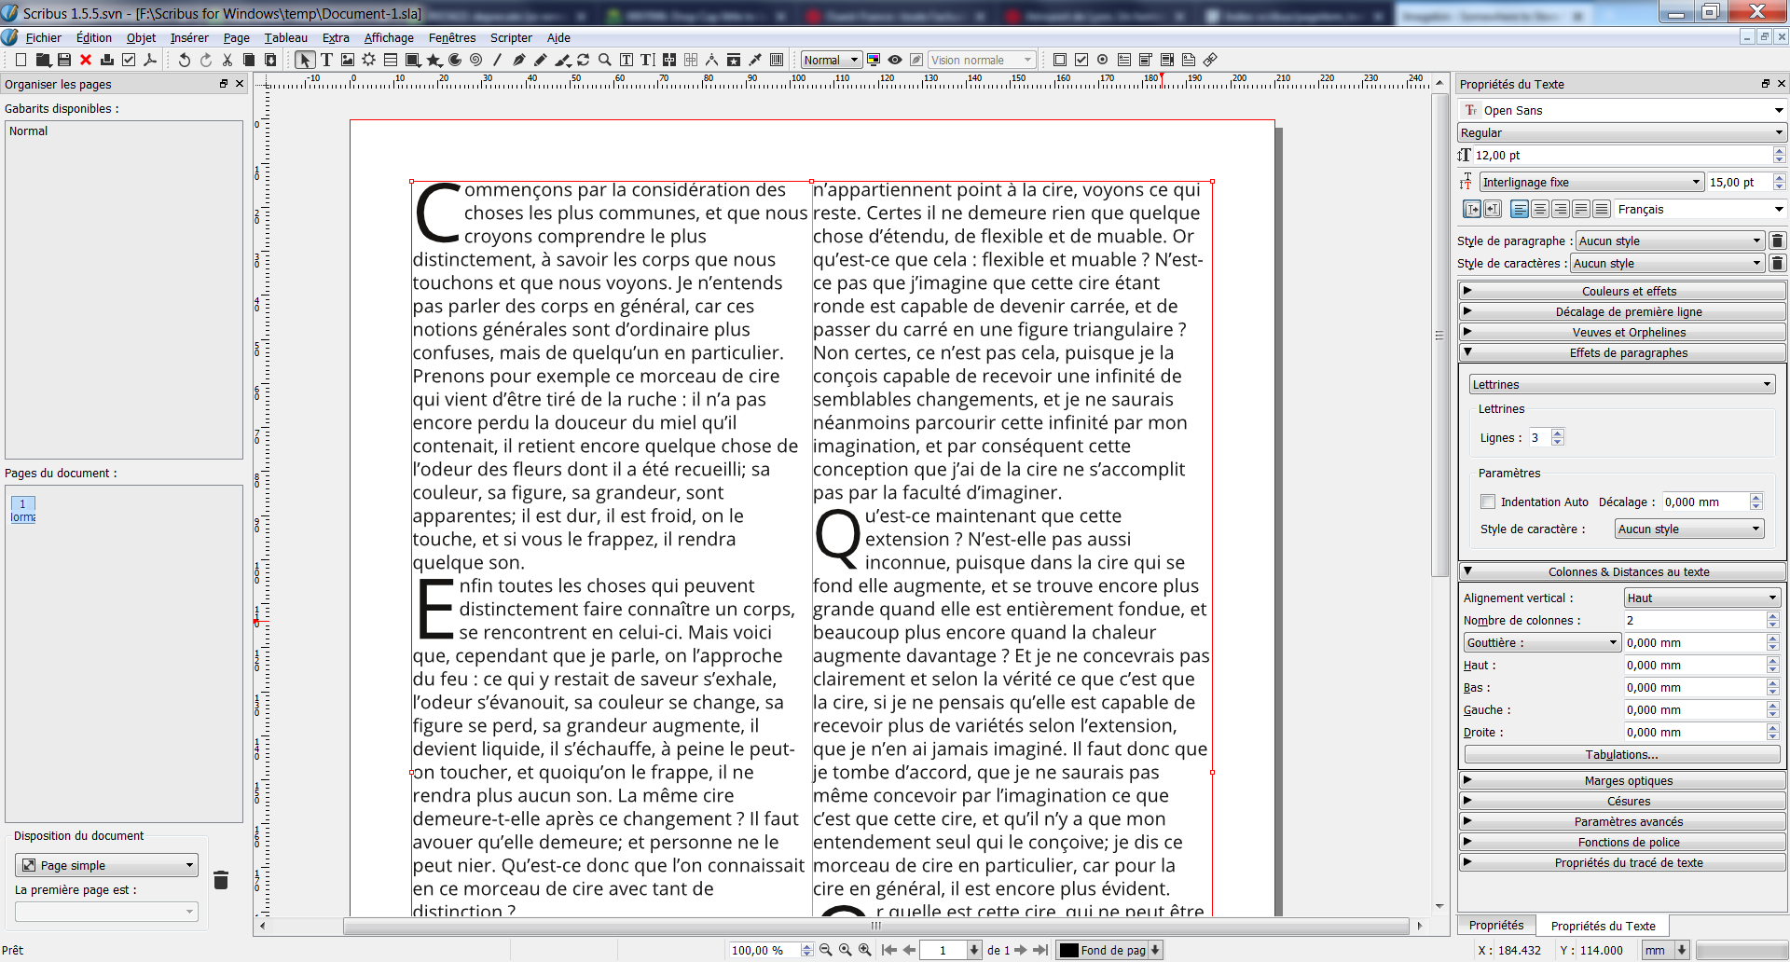Screen dimensions: 1790x962
Task: Go to the next page arrow
Action: 1021,950
